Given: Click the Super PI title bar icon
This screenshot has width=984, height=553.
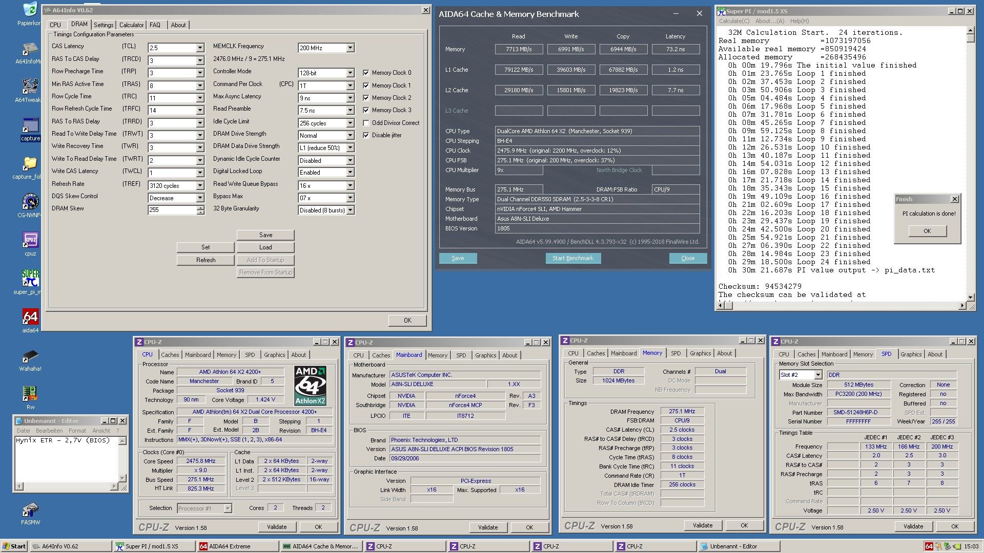Looking at the screenshot, I should coord(721,11).
